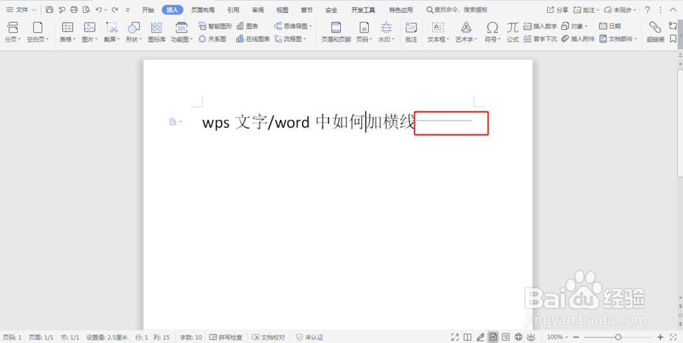Open the 引用 tab
Screen dimensions: 683x343
click(233, 10)
